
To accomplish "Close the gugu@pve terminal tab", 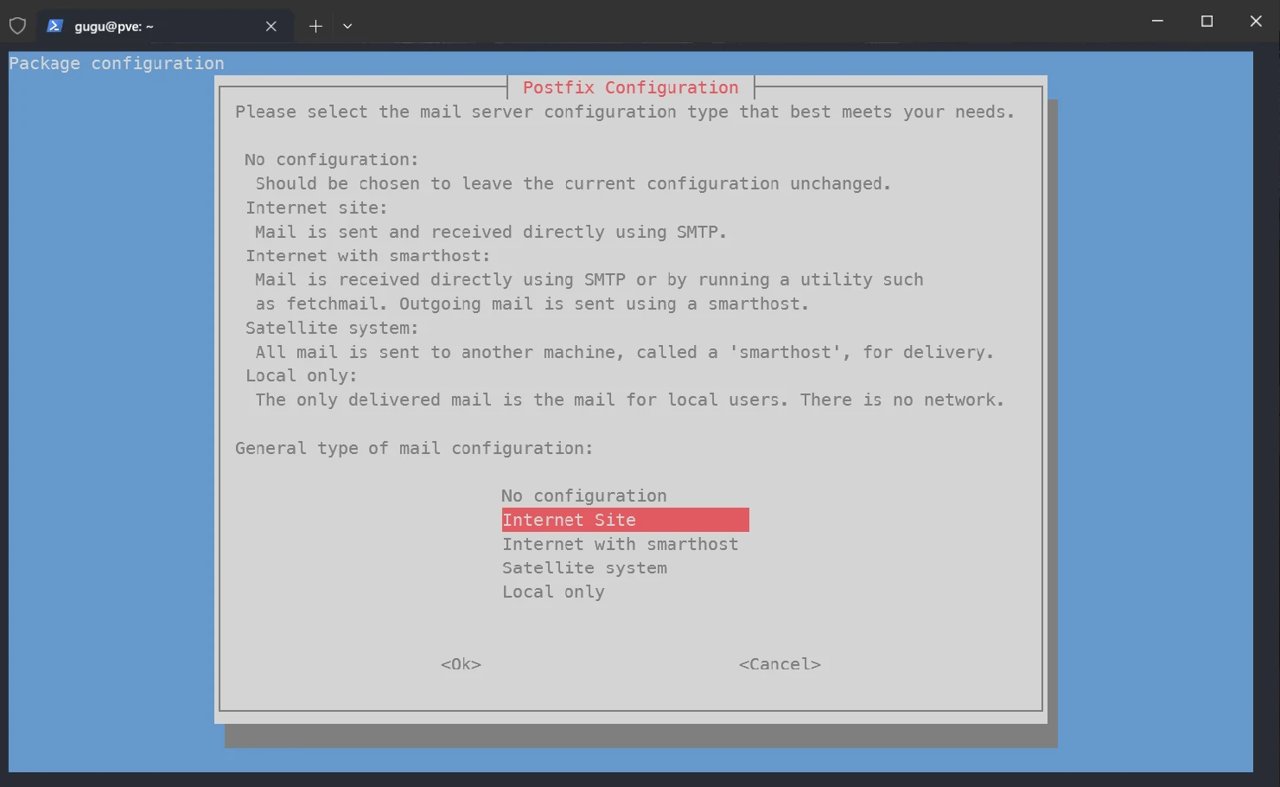I will (271, 27).
